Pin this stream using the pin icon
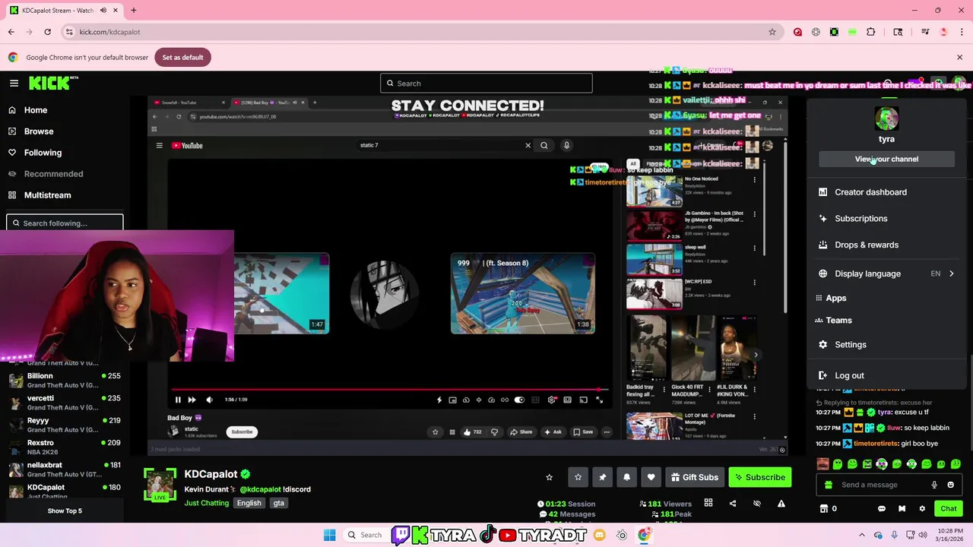 602,477
